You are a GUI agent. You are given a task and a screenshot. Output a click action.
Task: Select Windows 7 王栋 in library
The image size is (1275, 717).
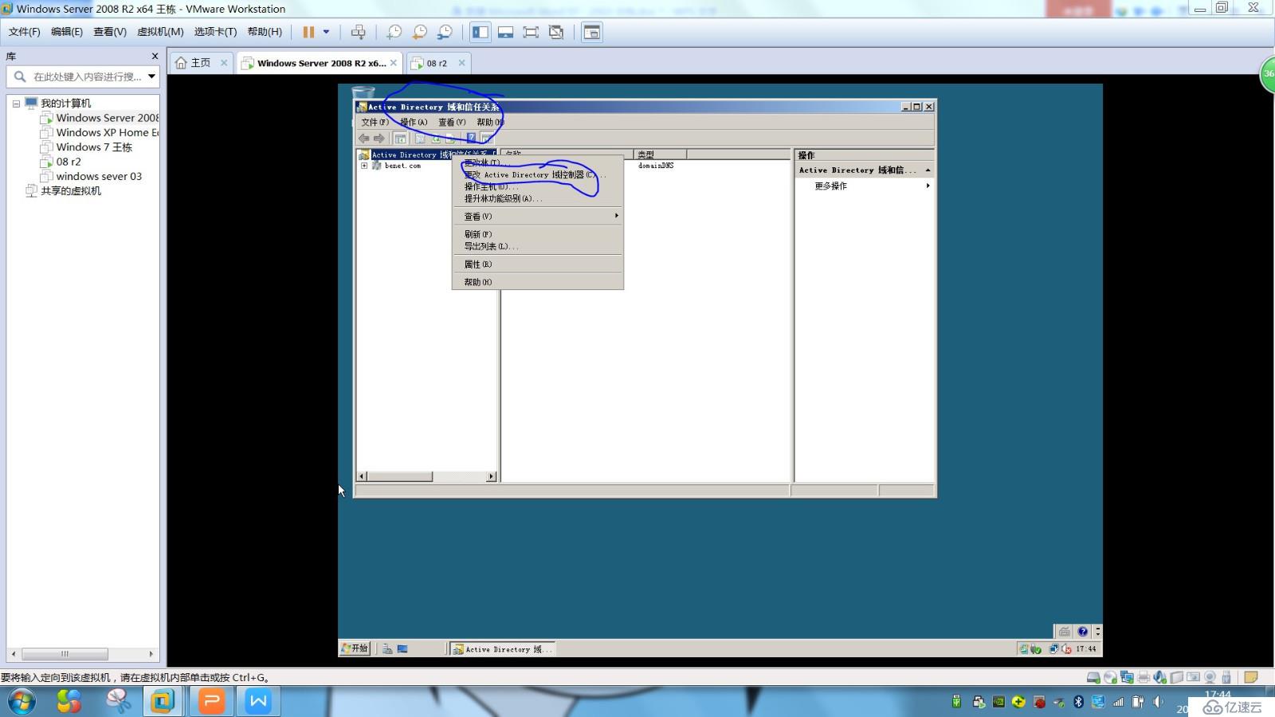86,147
